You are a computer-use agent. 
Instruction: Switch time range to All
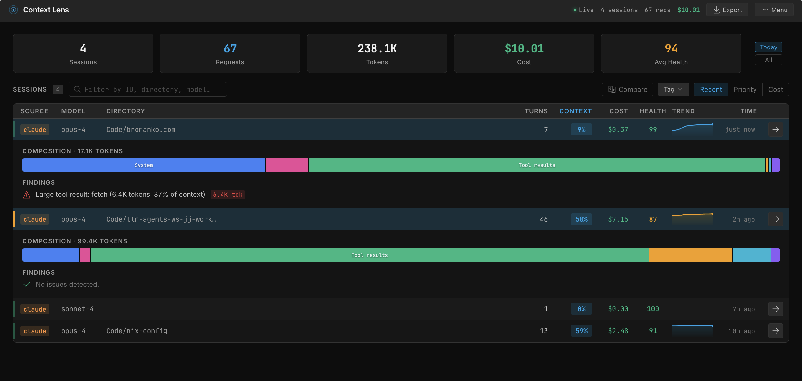coord(768,60)
